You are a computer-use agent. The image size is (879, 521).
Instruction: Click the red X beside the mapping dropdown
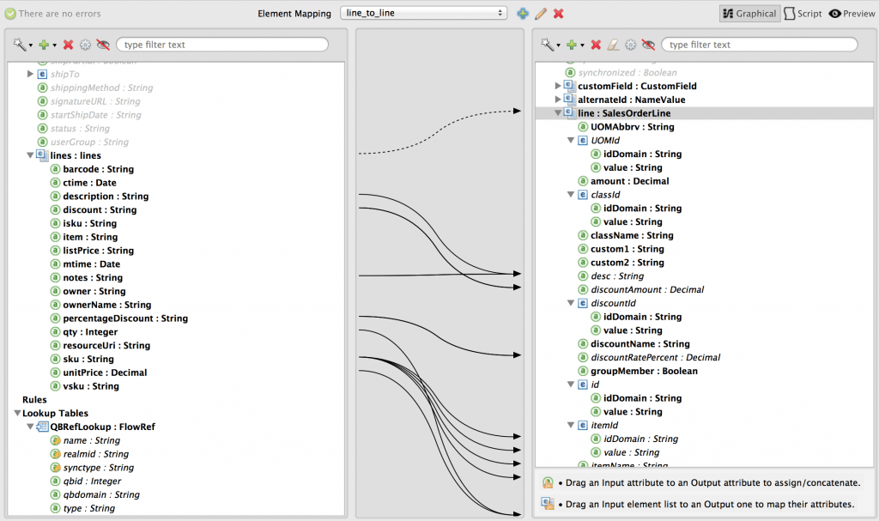[557, 13]
